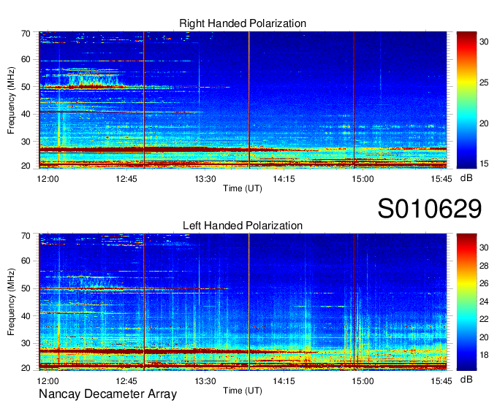Click the '70' frequency tick of left-handed plot
The width and height of the screenshot is (497, 403).
point(26,235)
